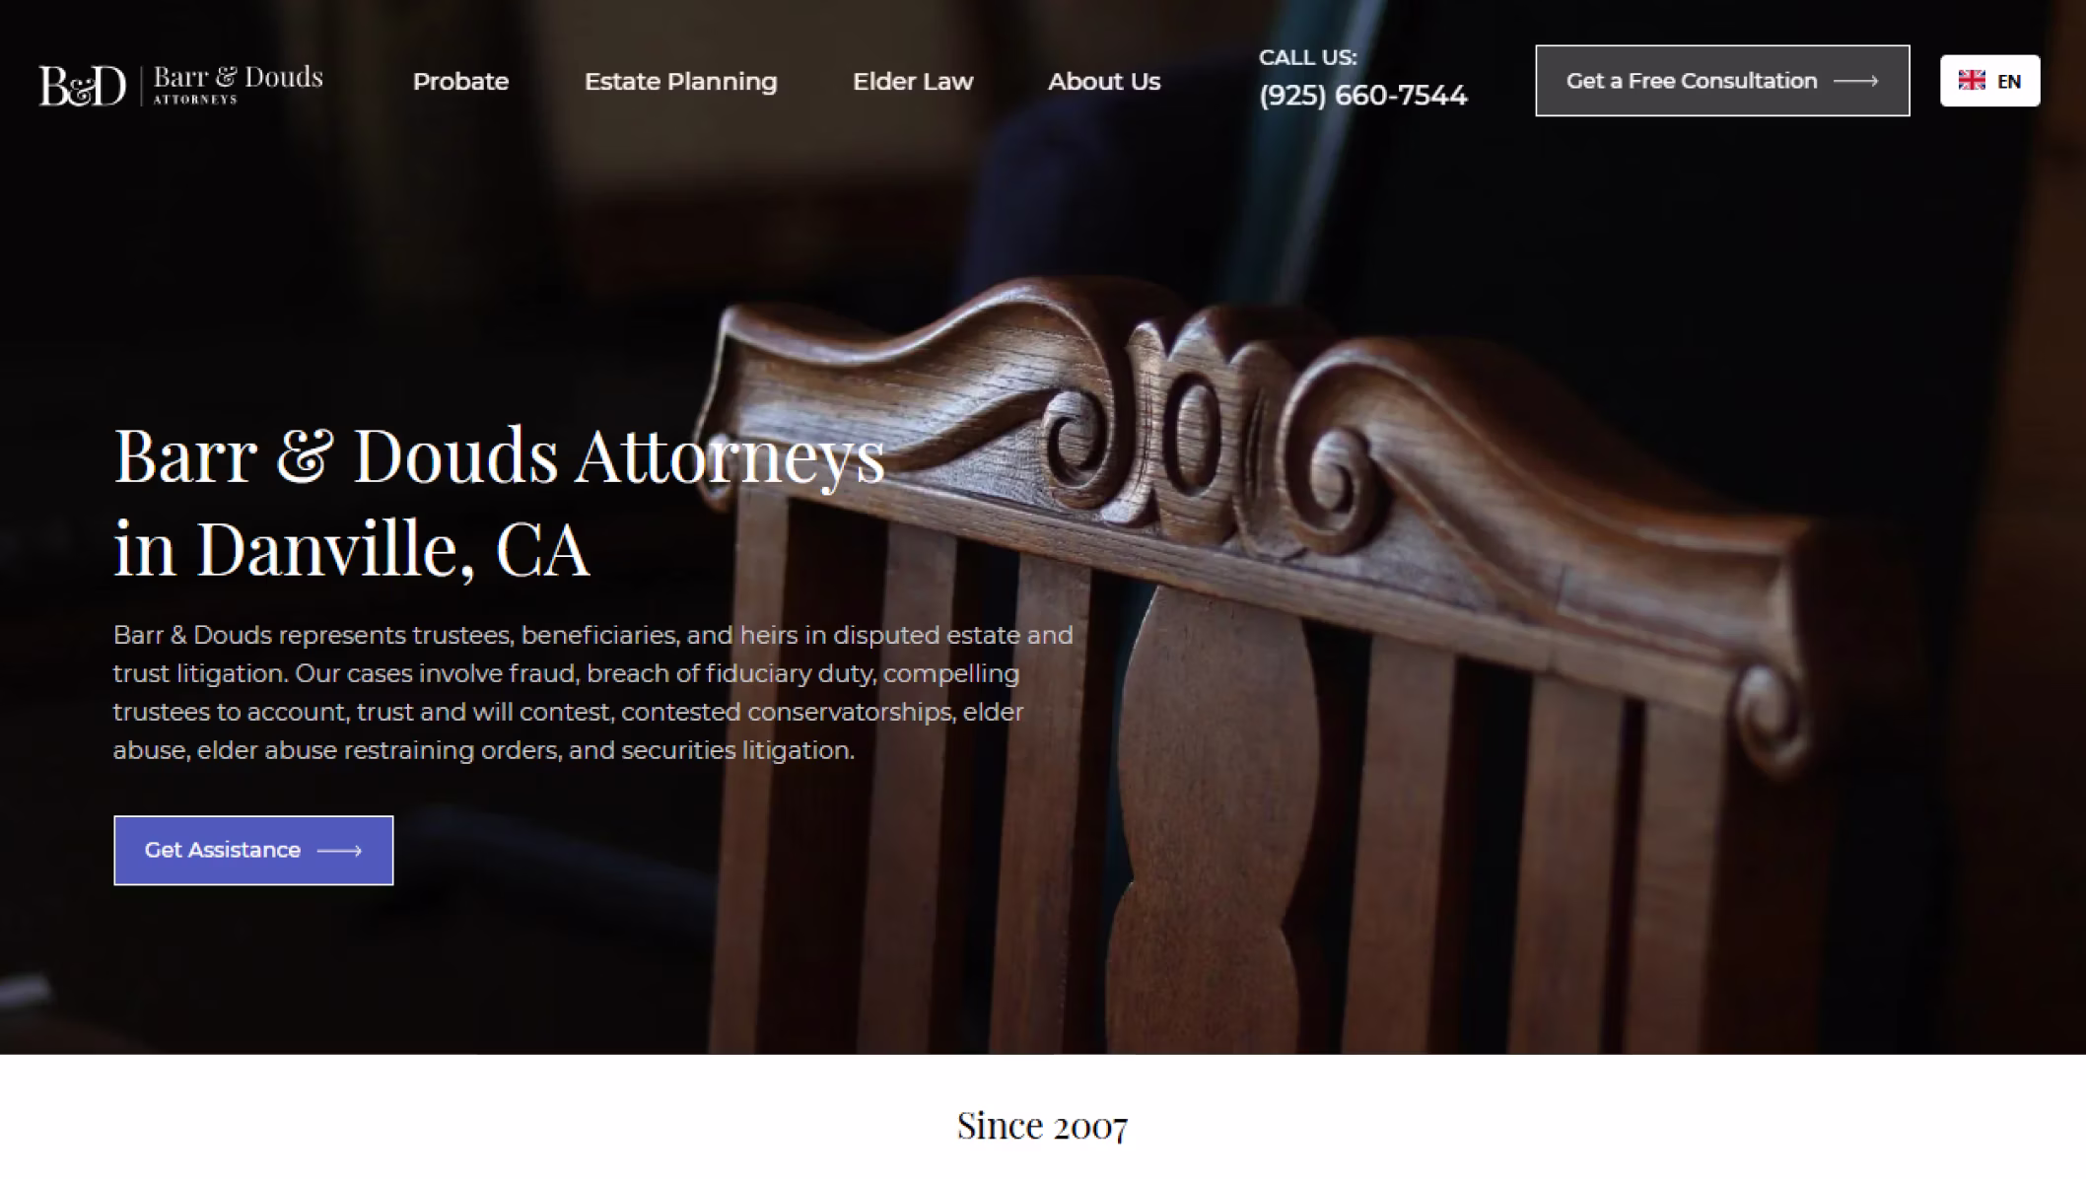The width and height of the screenshot is (2086, 1179).
Task: Expand the Elder Law navigation item
Action: (913, 82)
